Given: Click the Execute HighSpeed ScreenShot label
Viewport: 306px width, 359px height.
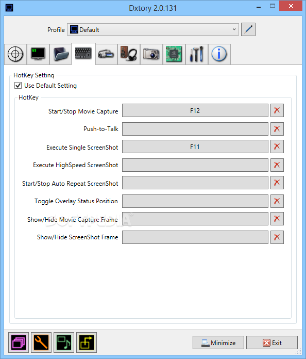Looking at the screenshot, I should (x=76, y=165).
